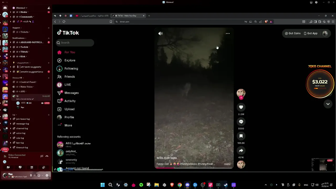Expand Discord microphone input options arrow
Screen dimensions: 336x189
(x=34, y=175)
